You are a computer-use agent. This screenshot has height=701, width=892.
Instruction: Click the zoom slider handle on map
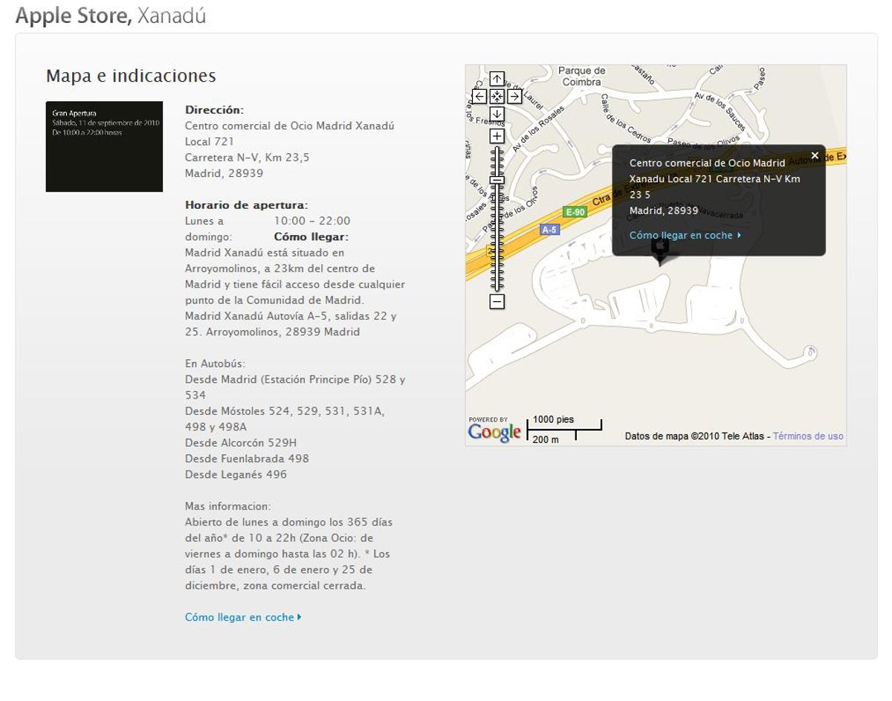tap(497, 179)
